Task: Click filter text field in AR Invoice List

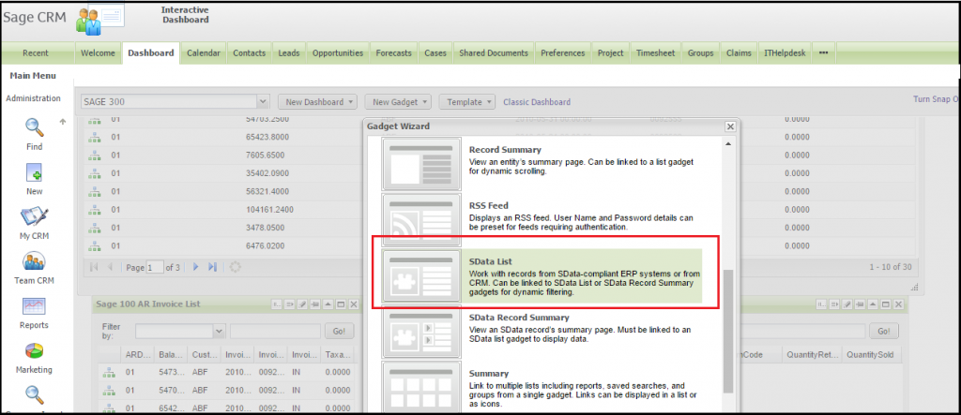Action: tap(275, 331)
